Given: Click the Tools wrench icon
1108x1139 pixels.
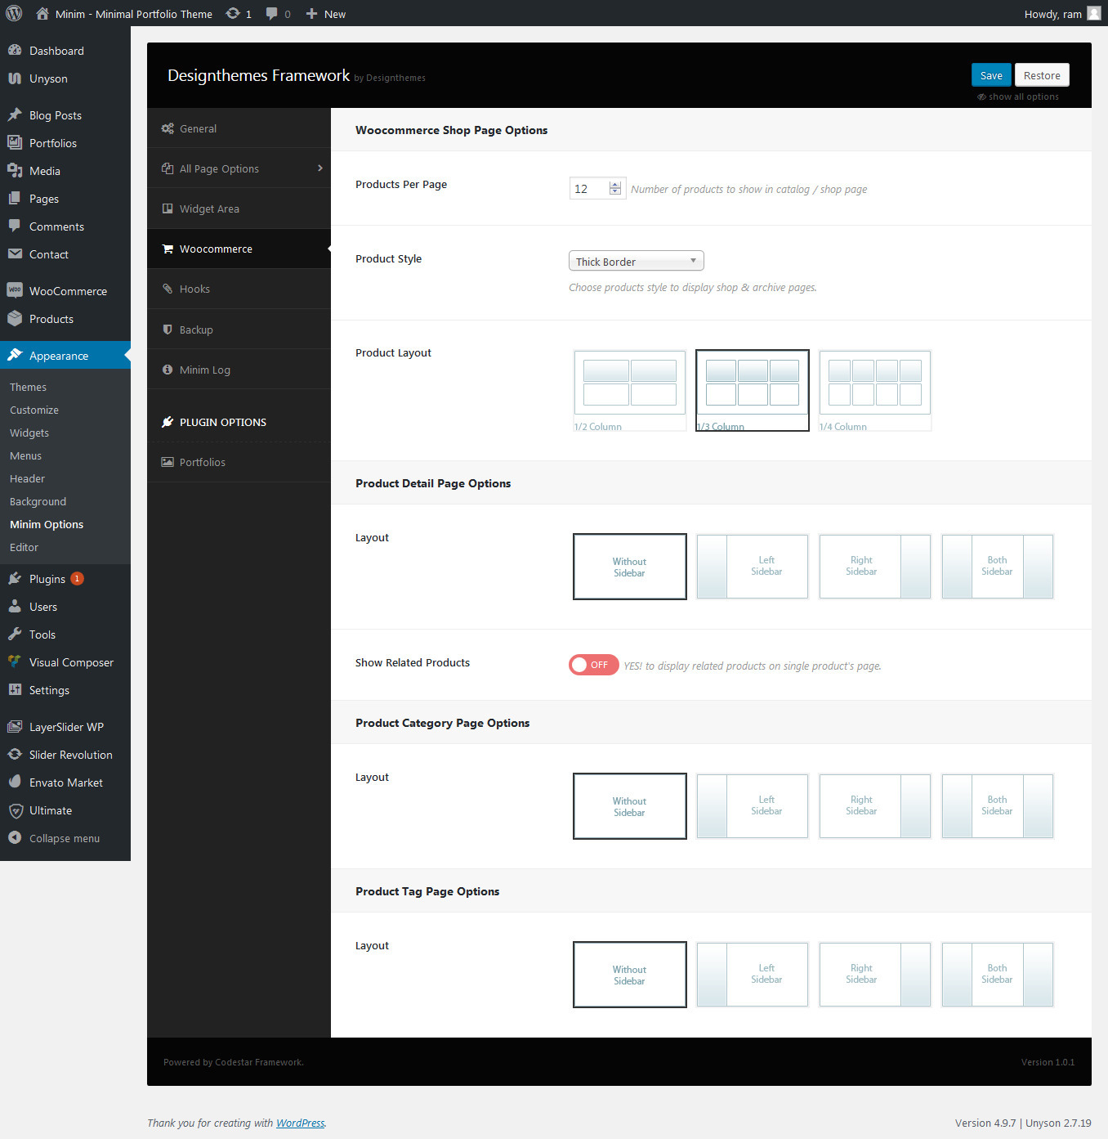Looking at the screenshot, I should (15, 634).
